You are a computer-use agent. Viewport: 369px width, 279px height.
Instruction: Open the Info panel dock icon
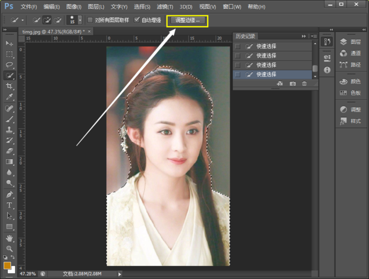click(x=327, y=70)
